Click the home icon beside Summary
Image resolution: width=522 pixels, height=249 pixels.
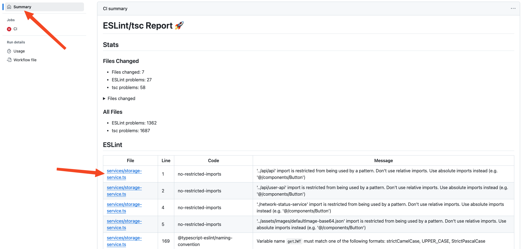[x=9, y=7]
